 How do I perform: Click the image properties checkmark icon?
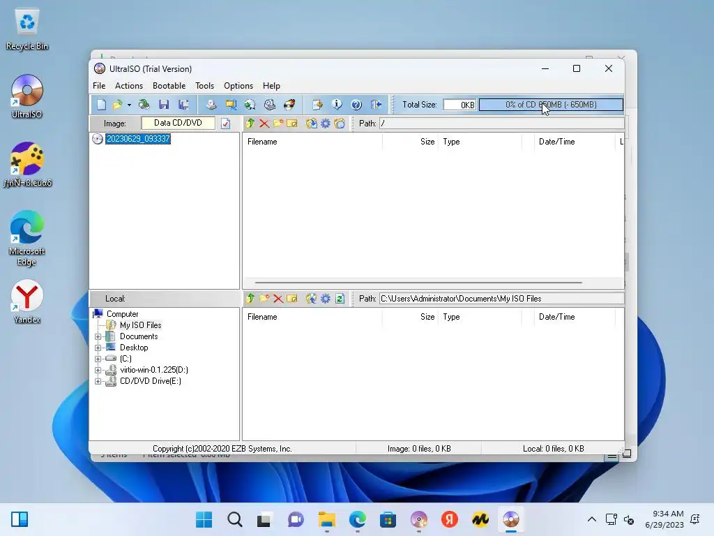tap(225, 124)
